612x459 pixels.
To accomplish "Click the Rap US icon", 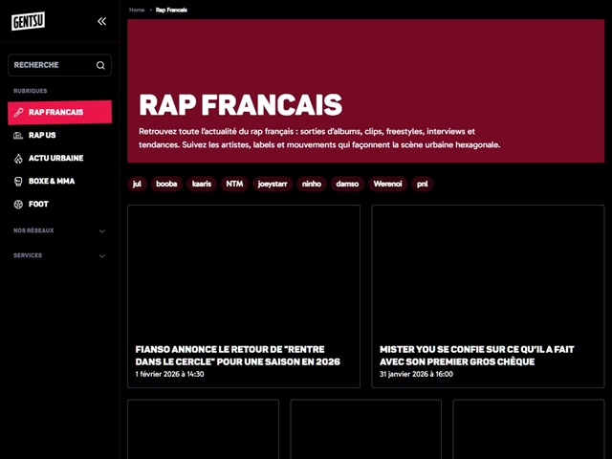I will [x=18, y=136].
